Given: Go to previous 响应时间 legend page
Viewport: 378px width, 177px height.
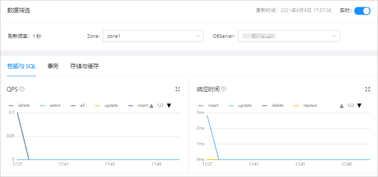Looking at the screenshot, I should click(x=341, y=106).
